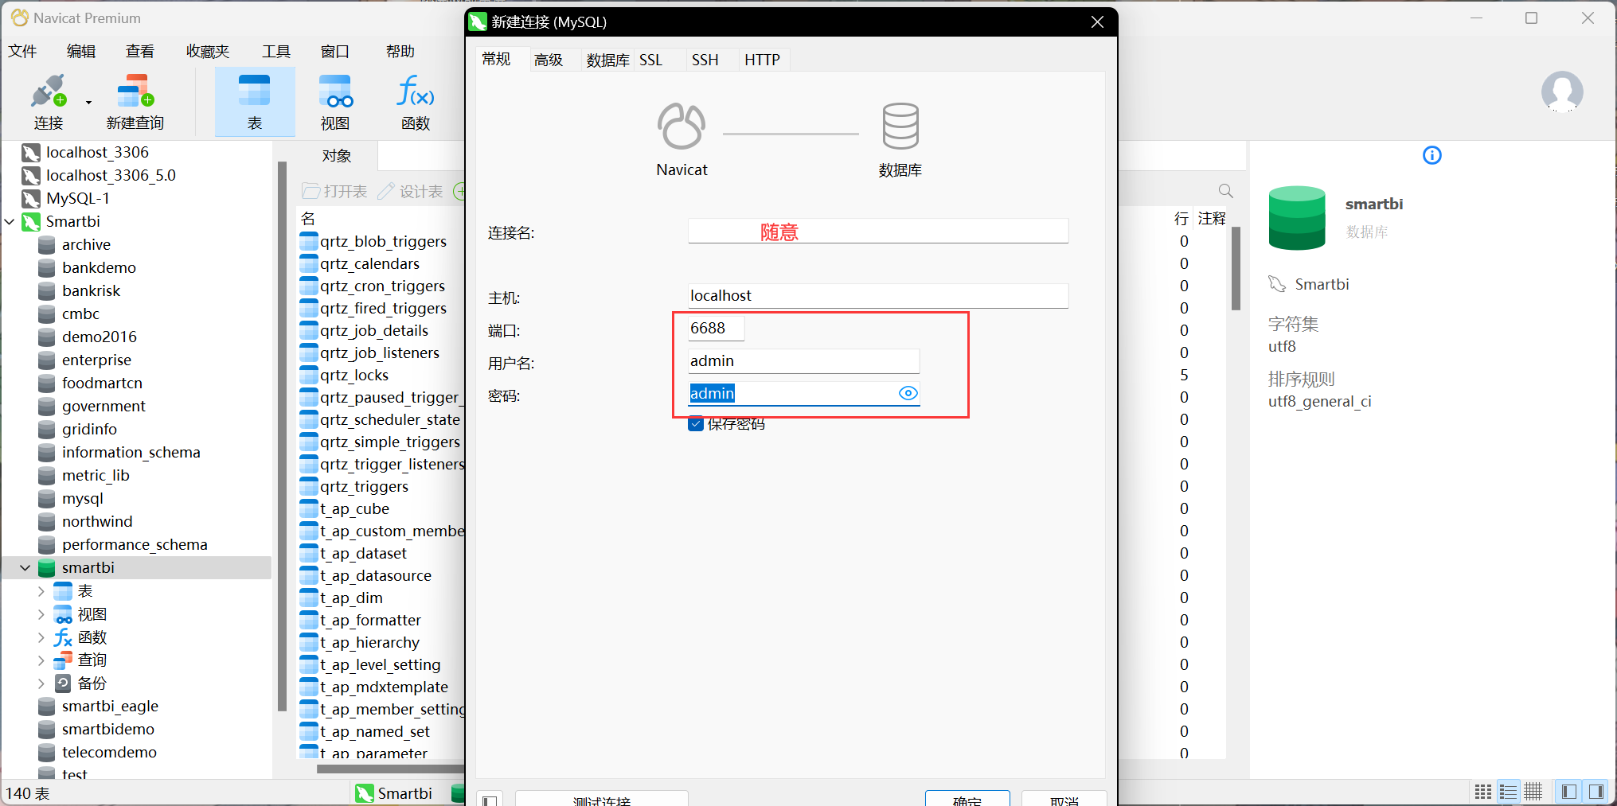This screenshot has width=1617, height=806.
Task: Select the 函数 f(x) button in the main toolbar
Action: click(416, 102)
